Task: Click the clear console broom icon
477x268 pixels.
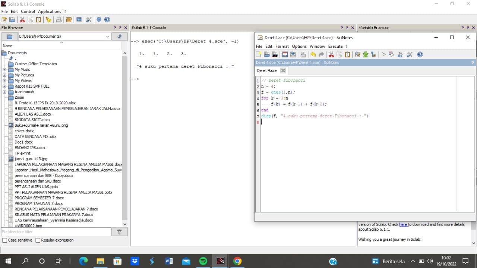Action: (x=49, y=20)
